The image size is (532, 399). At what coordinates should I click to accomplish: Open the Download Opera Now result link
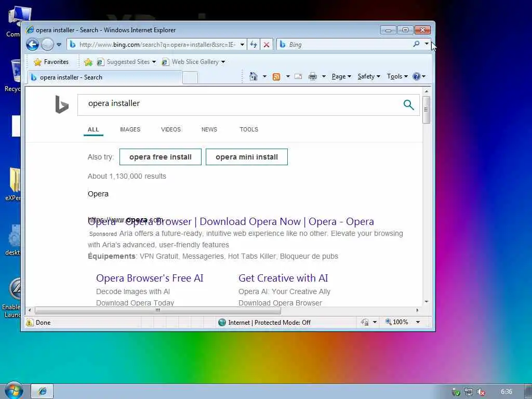pyautogui.click(x=231, y=221)
